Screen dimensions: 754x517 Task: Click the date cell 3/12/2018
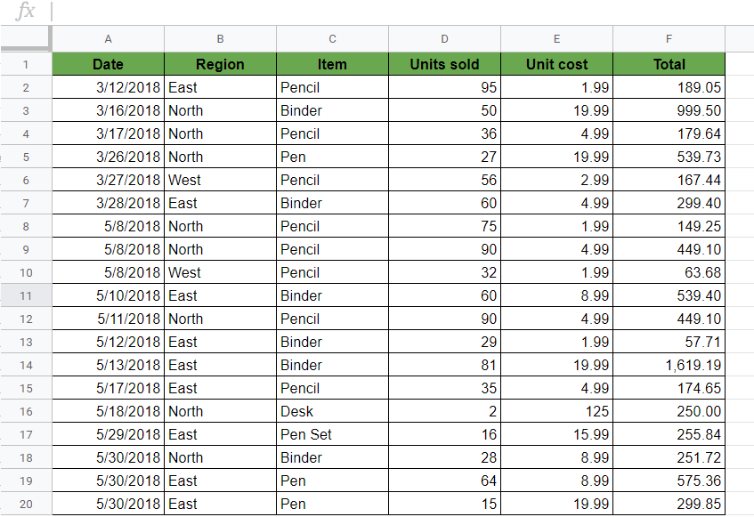coord(108,87)
